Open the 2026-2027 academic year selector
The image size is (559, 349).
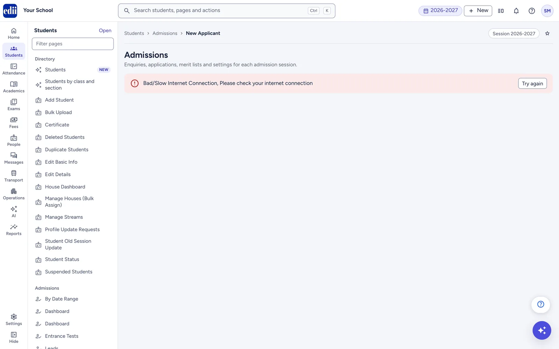(440, 11)
